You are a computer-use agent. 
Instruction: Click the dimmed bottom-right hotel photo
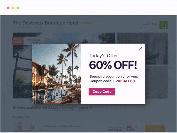click(x=156, y=82)
